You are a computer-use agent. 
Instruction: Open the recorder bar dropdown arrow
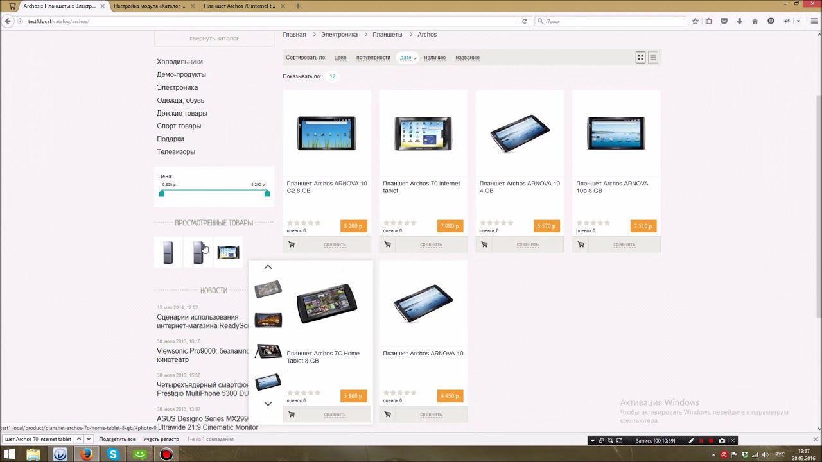point(593,441)
